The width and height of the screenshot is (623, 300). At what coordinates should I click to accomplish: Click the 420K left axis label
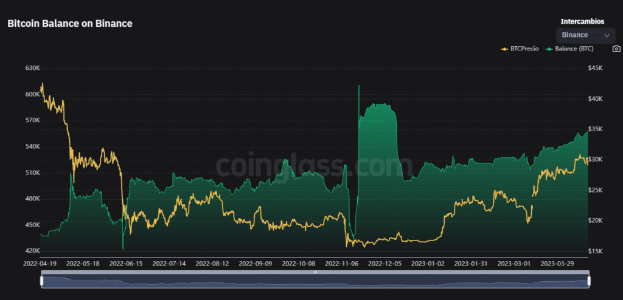tap(33, 251)
